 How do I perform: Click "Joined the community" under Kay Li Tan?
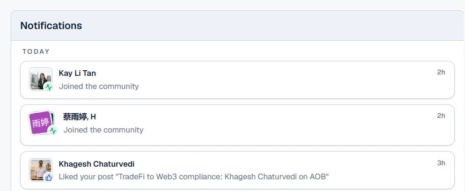99,86
